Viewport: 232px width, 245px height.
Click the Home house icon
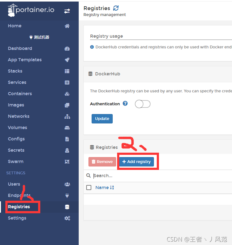[x=67, y=26]
